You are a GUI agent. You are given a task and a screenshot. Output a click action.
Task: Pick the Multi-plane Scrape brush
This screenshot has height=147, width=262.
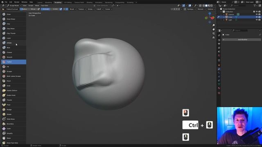(14, 76)
